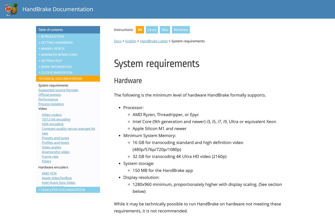335x221 pixels.
Task: Open the Apple VideoToolbox page
Action: (57, 178)
